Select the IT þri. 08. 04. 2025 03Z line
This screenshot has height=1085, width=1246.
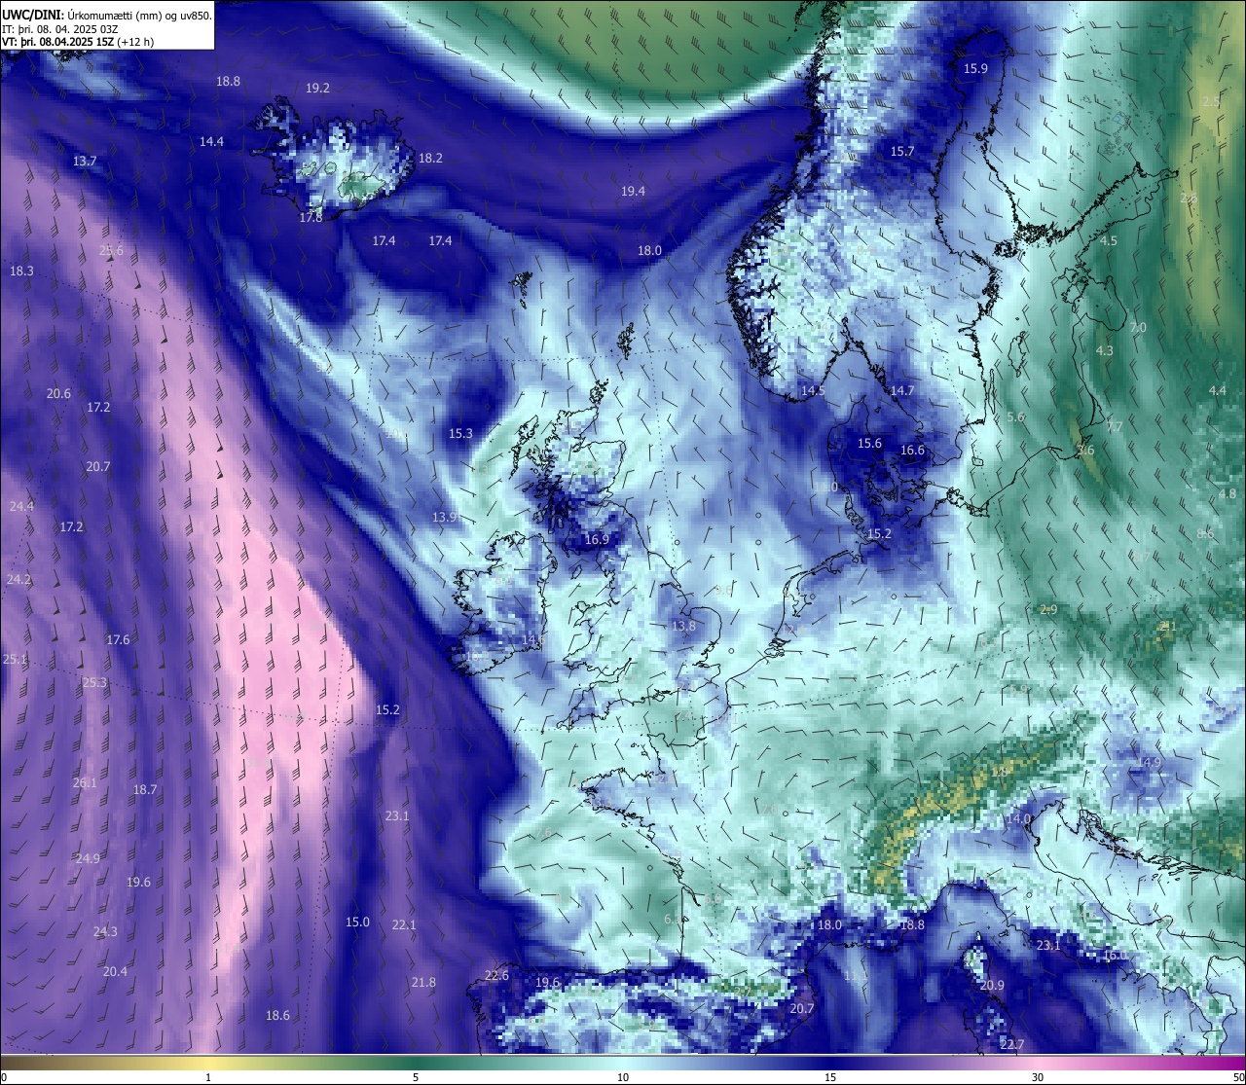pyautogui.click(x=60, y=28)
